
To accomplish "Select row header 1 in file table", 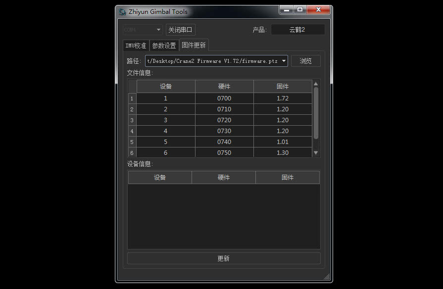I will 132,98.
